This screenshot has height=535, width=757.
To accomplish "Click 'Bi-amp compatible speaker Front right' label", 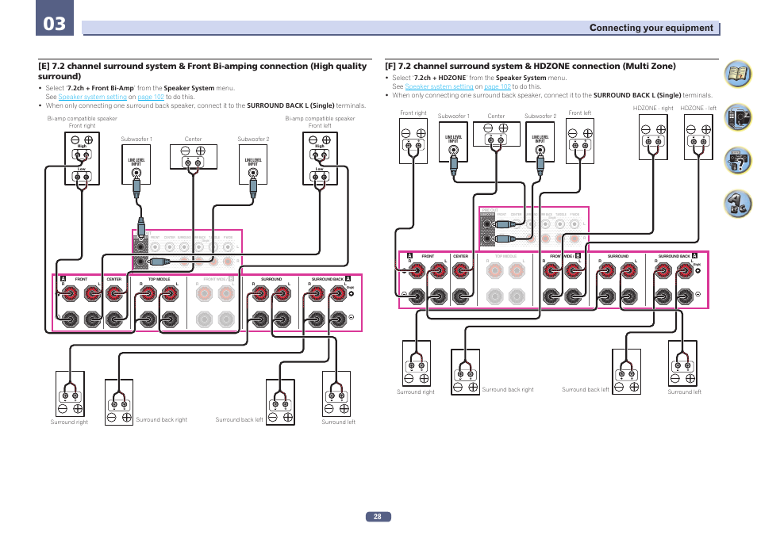I will click(82, 122).
